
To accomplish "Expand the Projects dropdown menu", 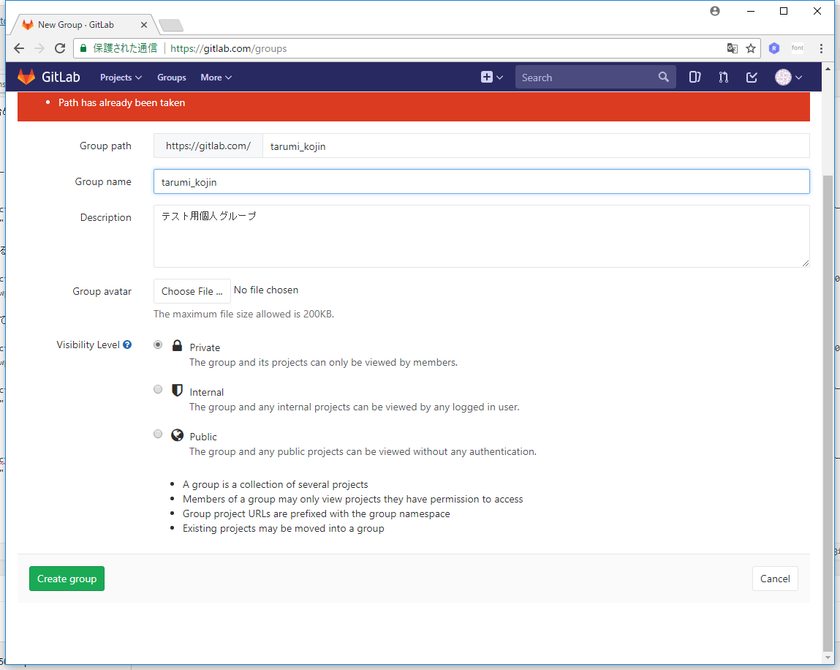I will click(x=121, y=77).
